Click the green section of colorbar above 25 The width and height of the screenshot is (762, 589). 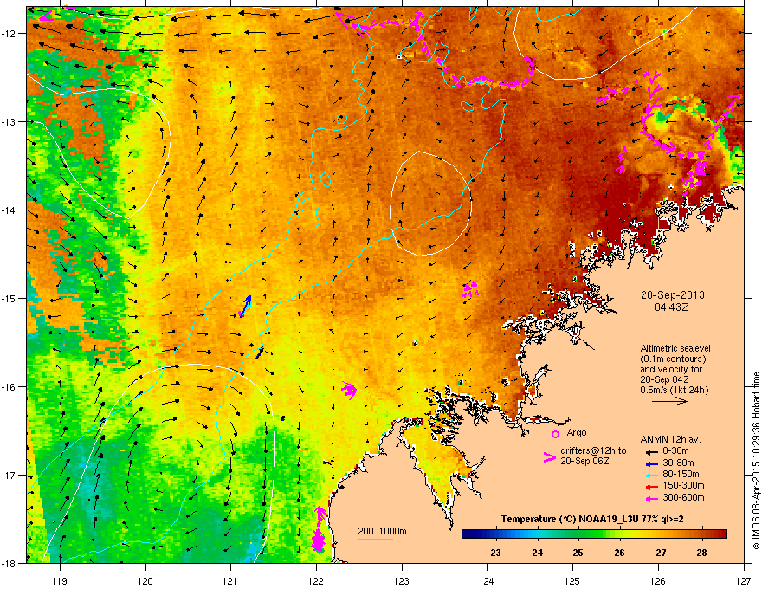pos(578,534)
